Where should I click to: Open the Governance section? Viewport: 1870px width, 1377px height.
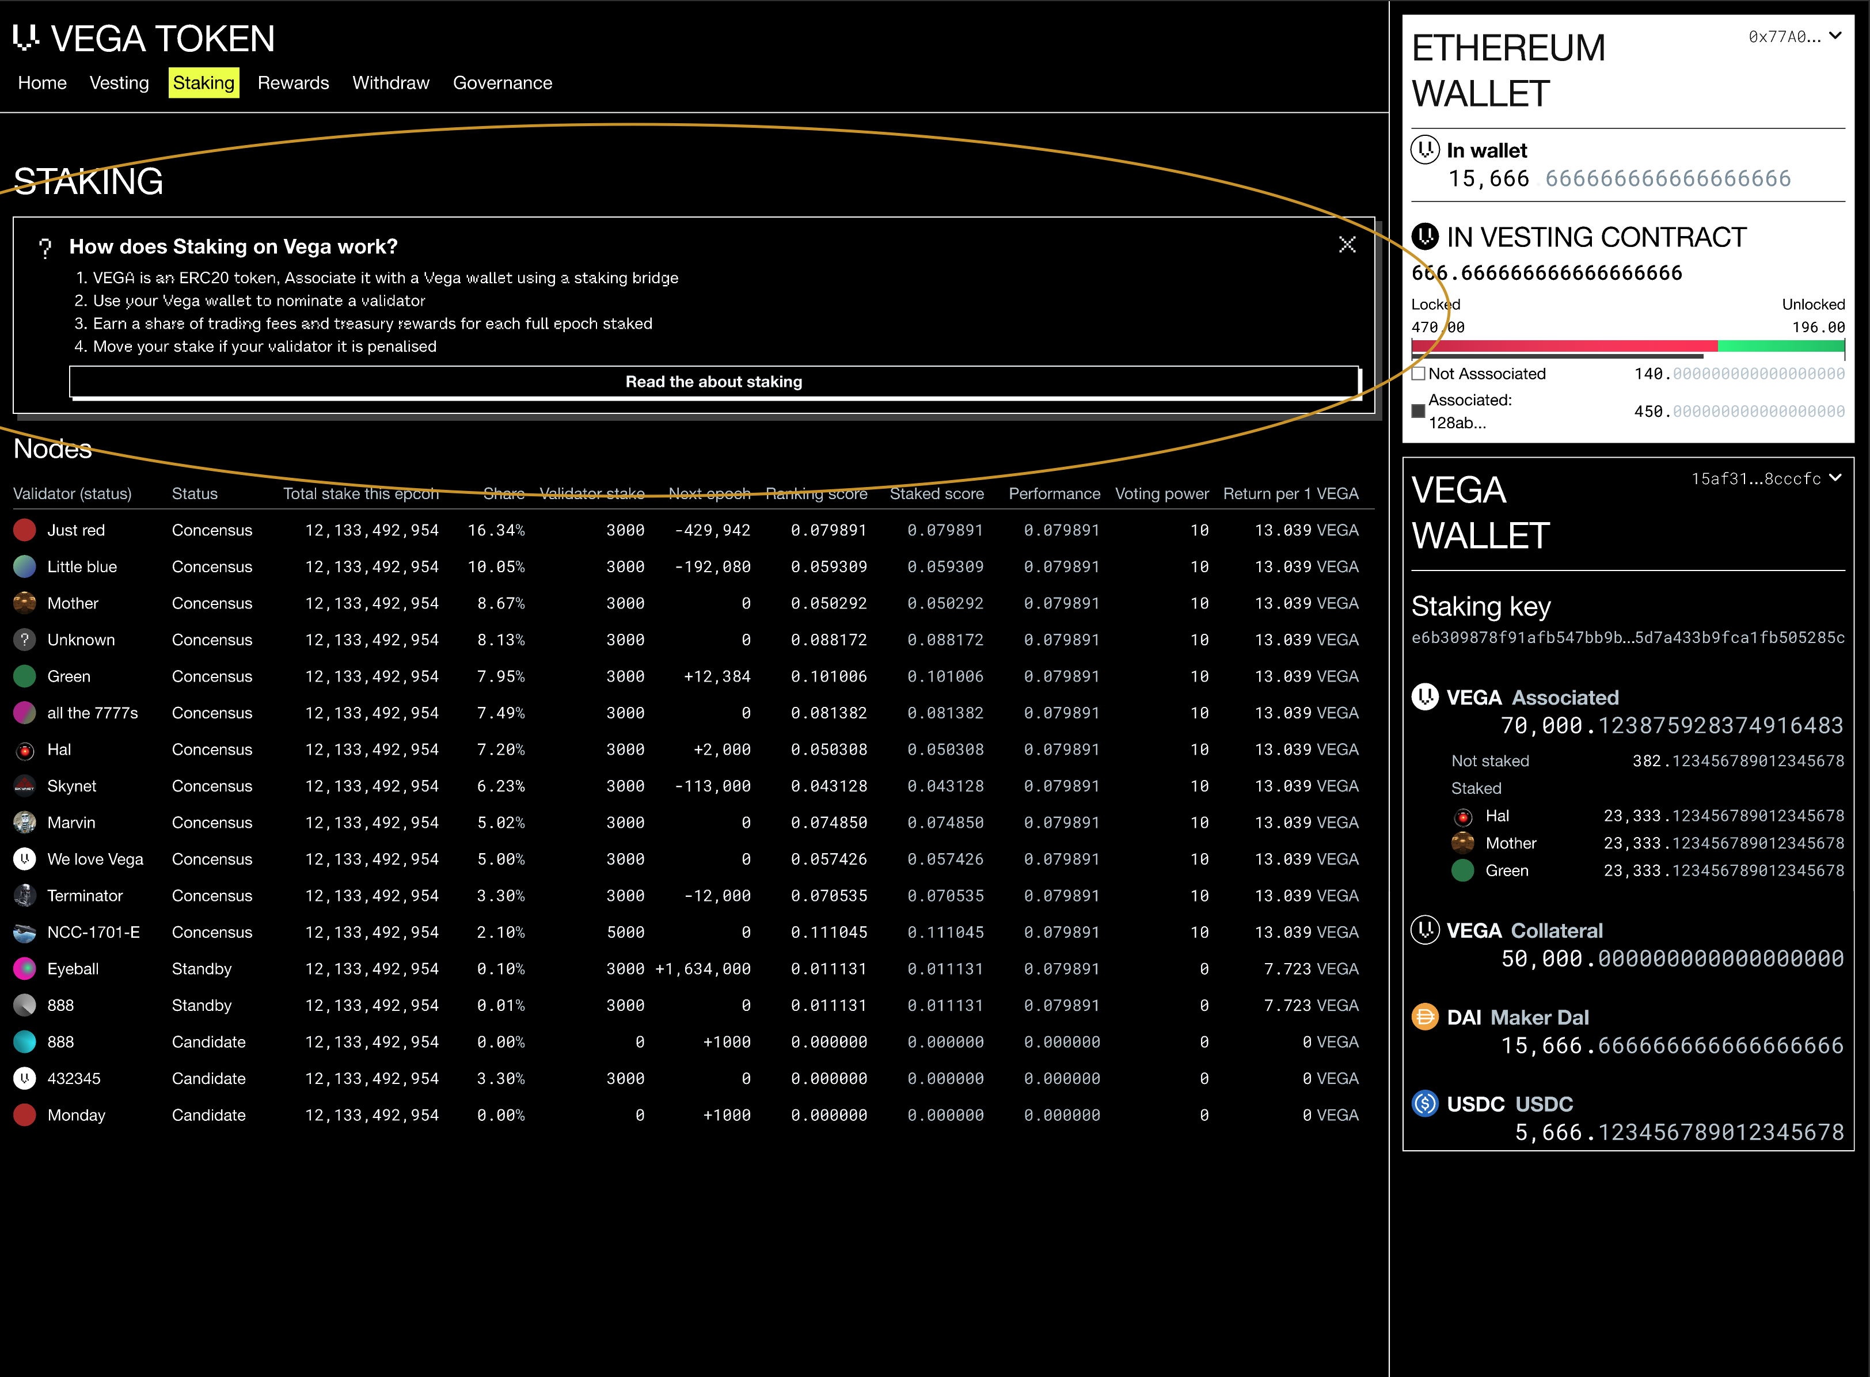pyautogui.click(x=502, y=82)
